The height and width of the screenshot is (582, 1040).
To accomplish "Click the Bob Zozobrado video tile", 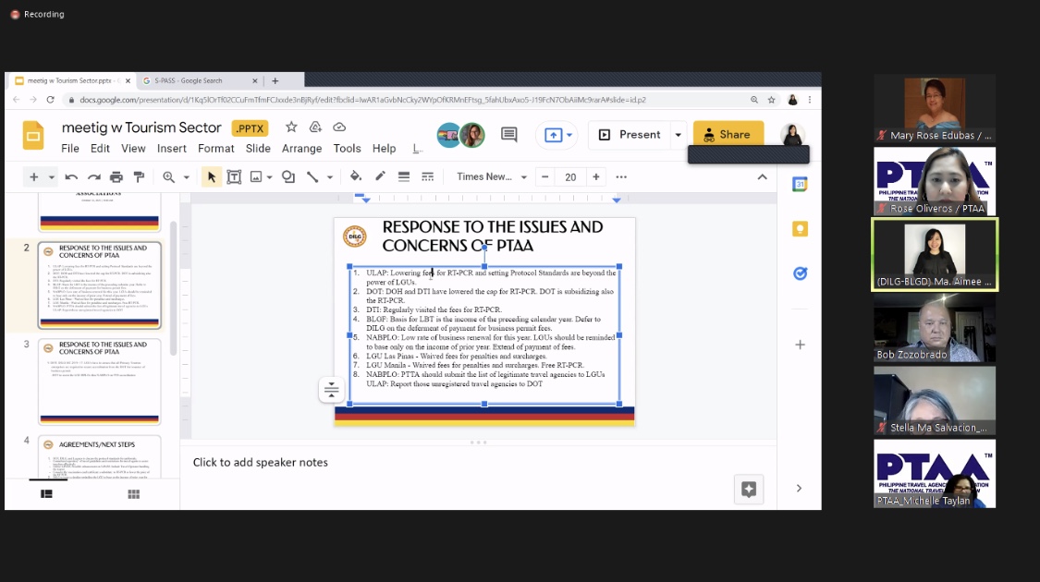I will [x=935, y=327].
